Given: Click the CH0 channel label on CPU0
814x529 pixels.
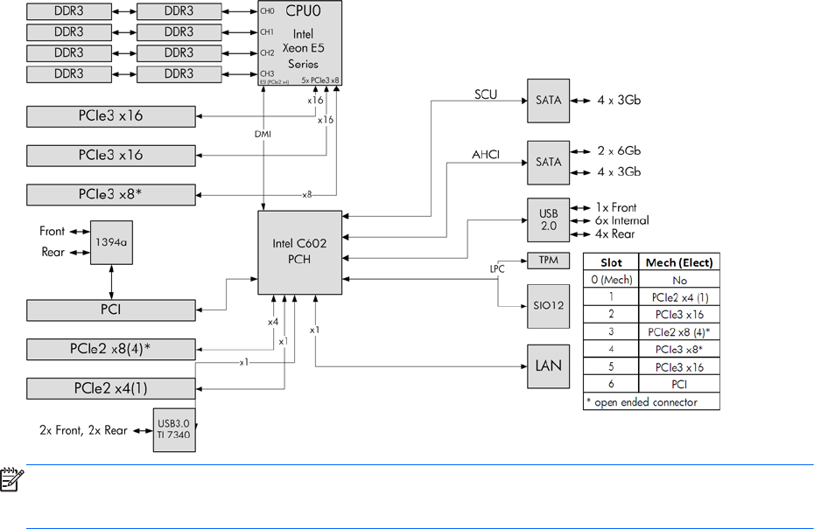Looking at the screenshot, I should coord(267,10).
